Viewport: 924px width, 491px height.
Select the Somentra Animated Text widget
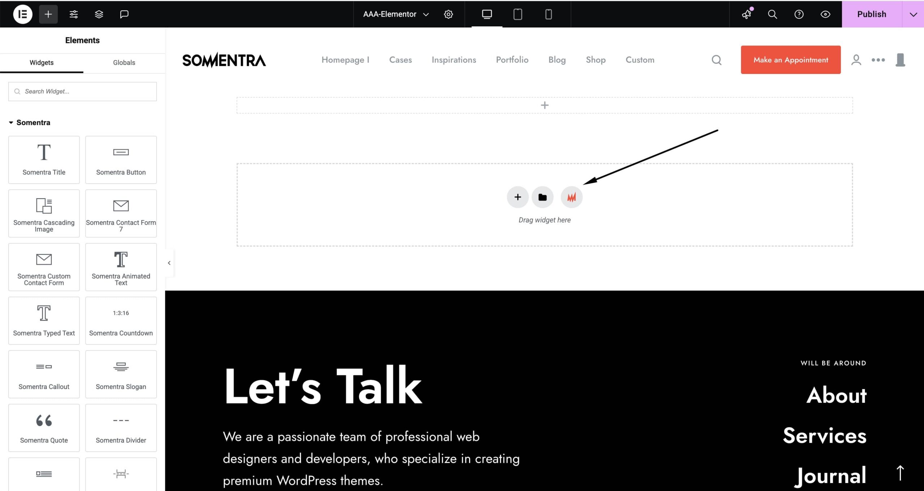tap(121, 267)
